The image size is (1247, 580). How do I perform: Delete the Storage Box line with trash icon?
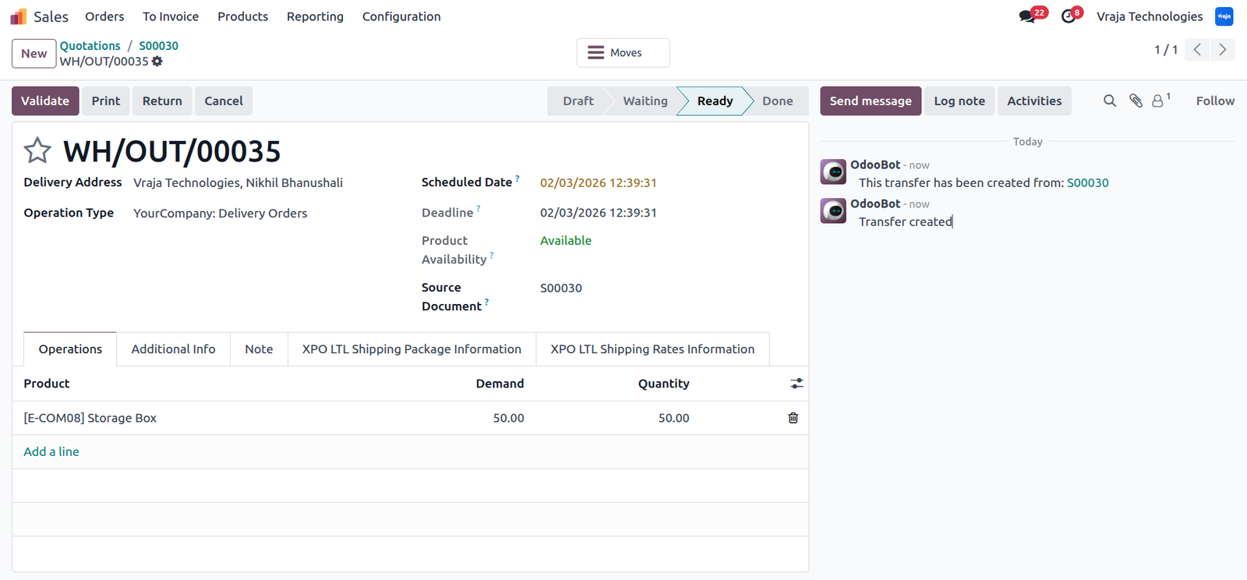coord(793,418)
